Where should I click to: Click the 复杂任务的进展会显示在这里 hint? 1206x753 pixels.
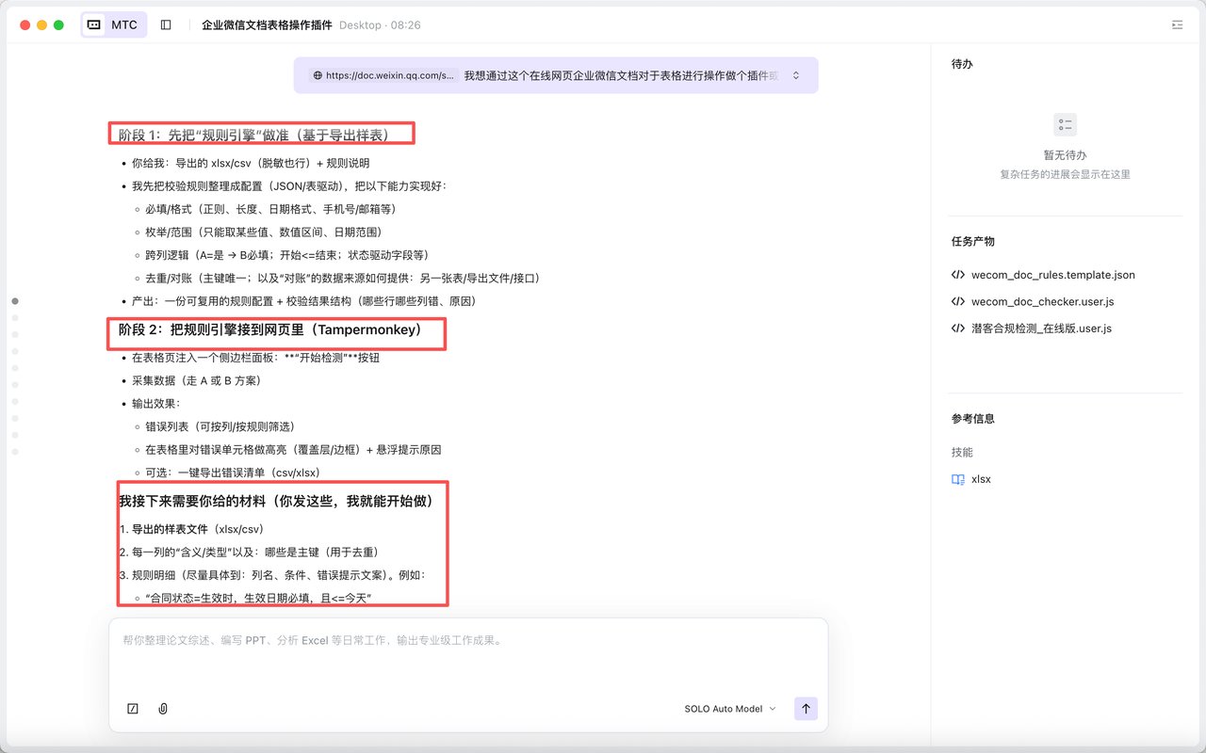point(1065,174)
